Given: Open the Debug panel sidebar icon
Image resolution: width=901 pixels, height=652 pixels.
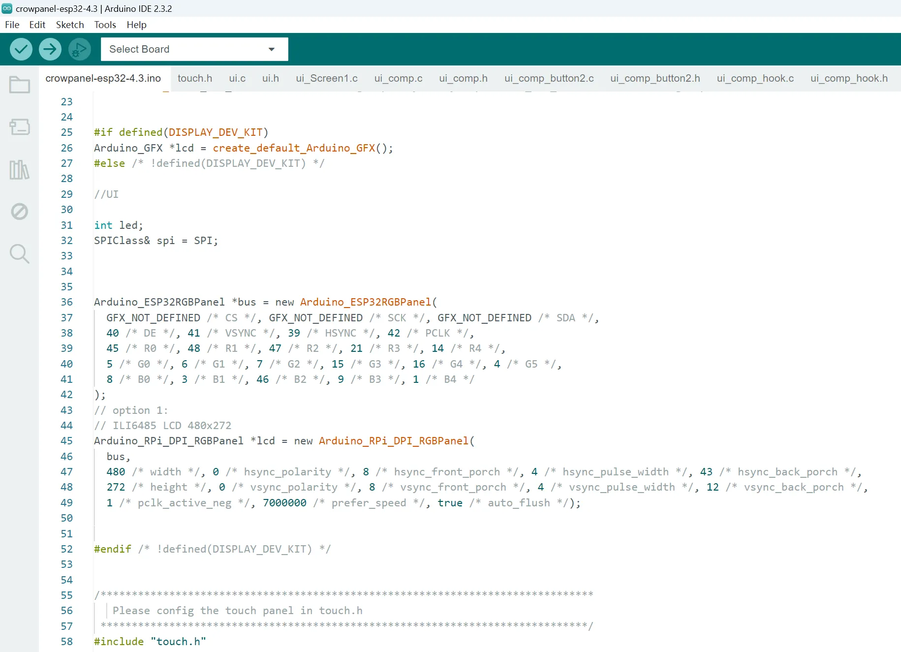Looking at the screenshot, I should pos(20,212).
